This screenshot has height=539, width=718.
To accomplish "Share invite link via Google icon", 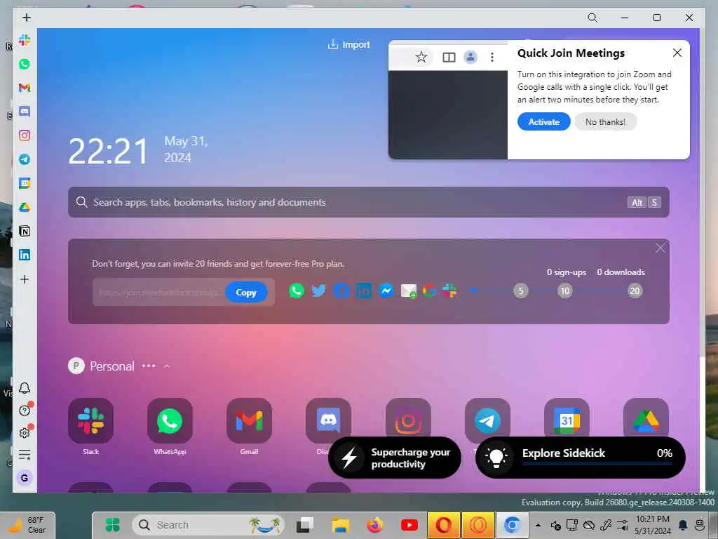I will pyautogui.click(x=430, y=291).
